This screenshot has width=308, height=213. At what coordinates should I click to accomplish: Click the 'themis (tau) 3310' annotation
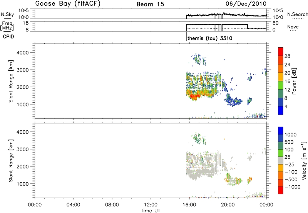click(x=210, y=38)
